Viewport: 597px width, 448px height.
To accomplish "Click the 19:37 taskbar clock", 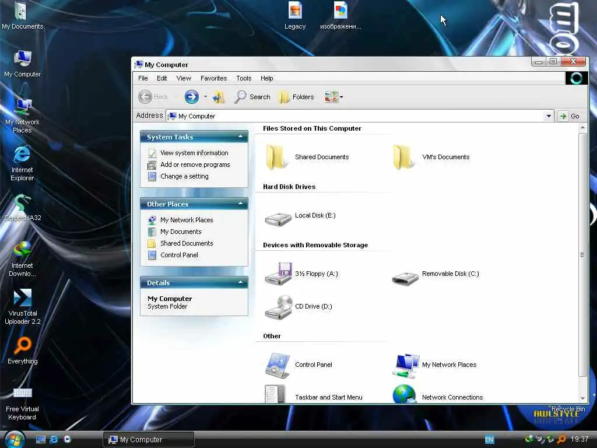I will pos(580,439).
